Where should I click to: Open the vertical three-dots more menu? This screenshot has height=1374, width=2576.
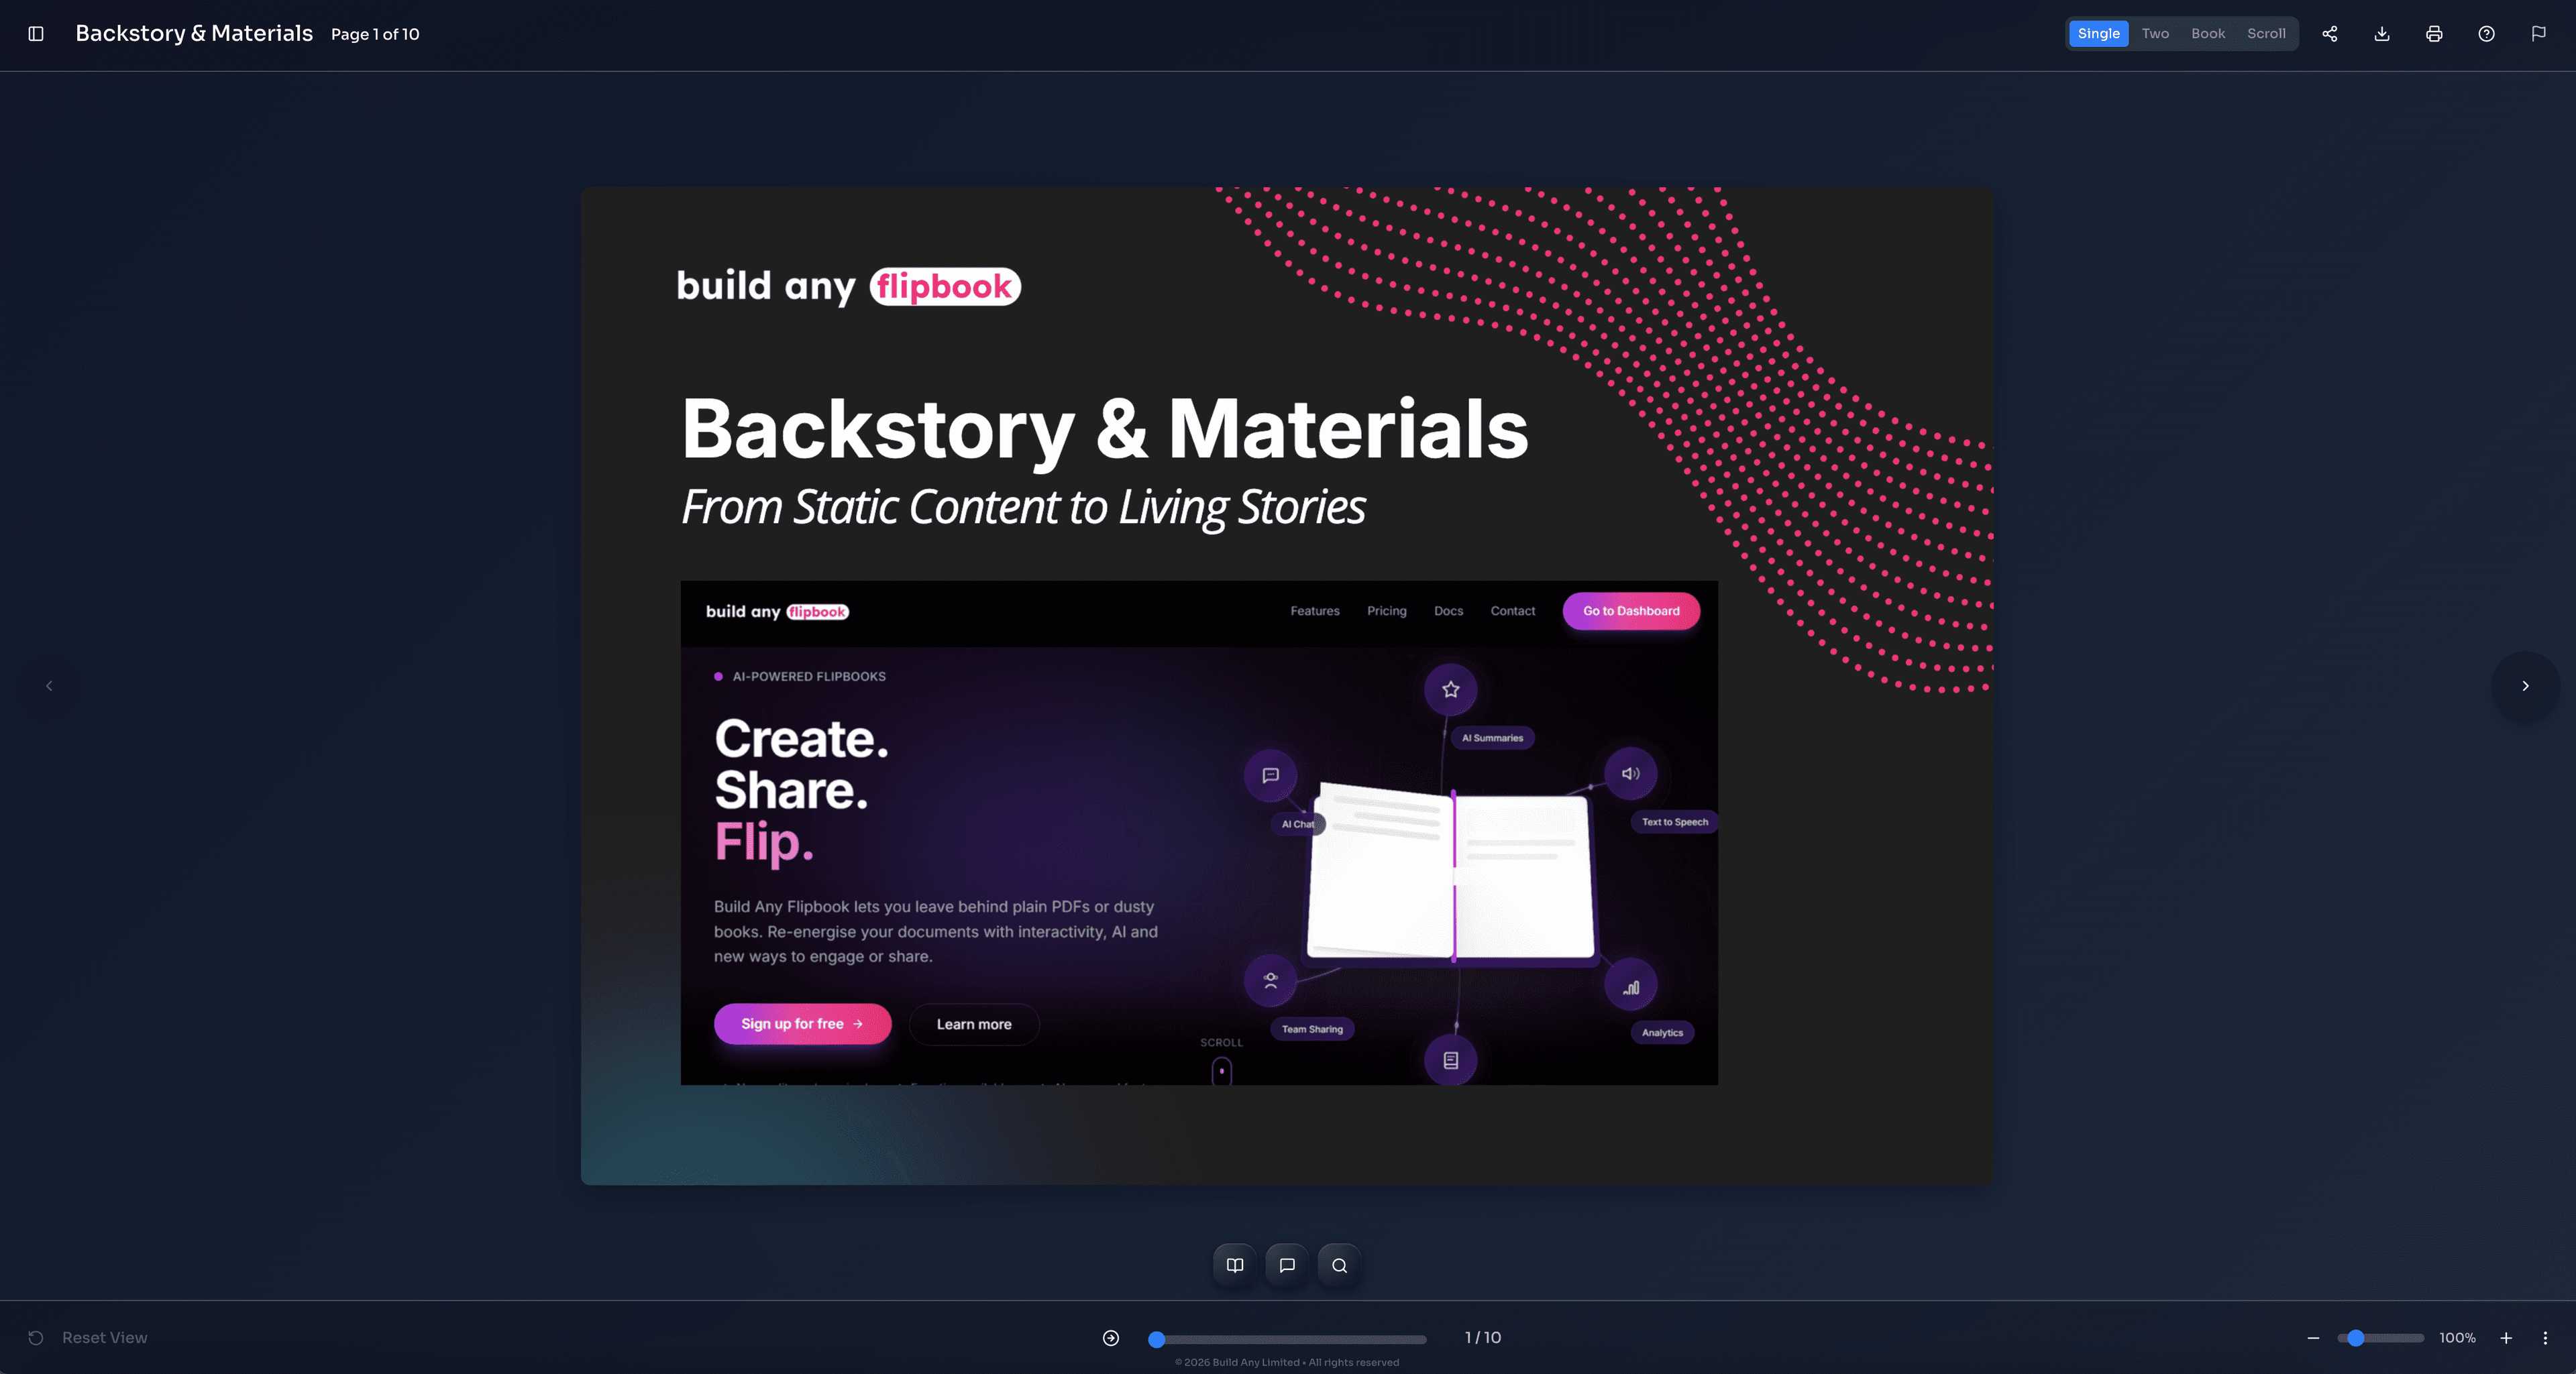pos(2545,1338)
